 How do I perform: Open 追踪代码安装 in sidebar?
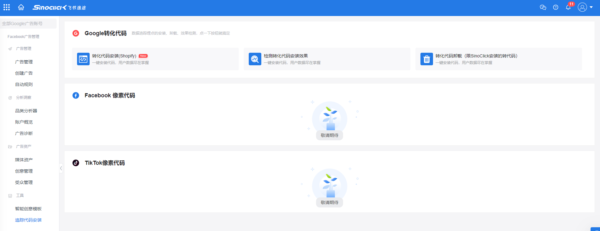coord(28,220)
